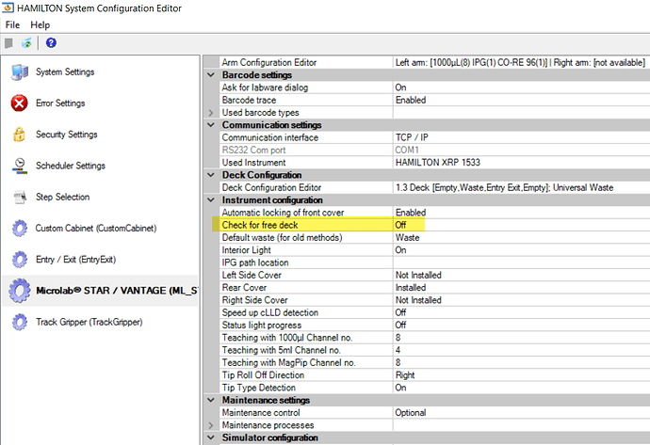This screenshot has height=445, width=650.
Task: Collapse the Simulator configuration section
Action: tap(211, 437)
